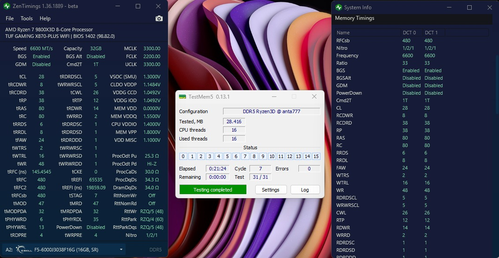
Task: Open the Help menu in ZenTimings
Action: (45, 18)
